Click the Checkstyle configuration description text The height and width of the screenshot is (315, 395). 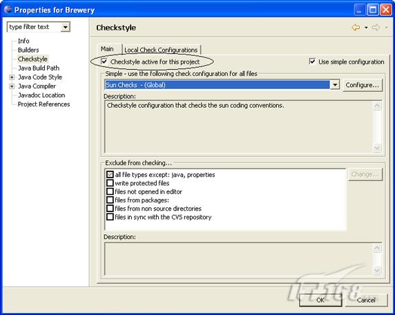tap(195, 105)
